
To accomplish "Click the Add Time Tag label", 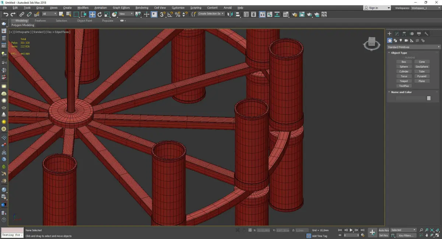I will click(319, 236).
